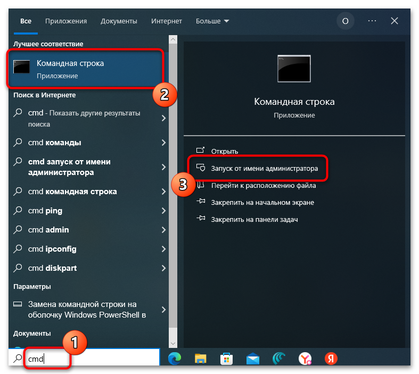Image resolution: width=419 pixels, height=374 pixels.
Task: Choose Закрепить на начальном экране
Action: [x=262, y=203]
